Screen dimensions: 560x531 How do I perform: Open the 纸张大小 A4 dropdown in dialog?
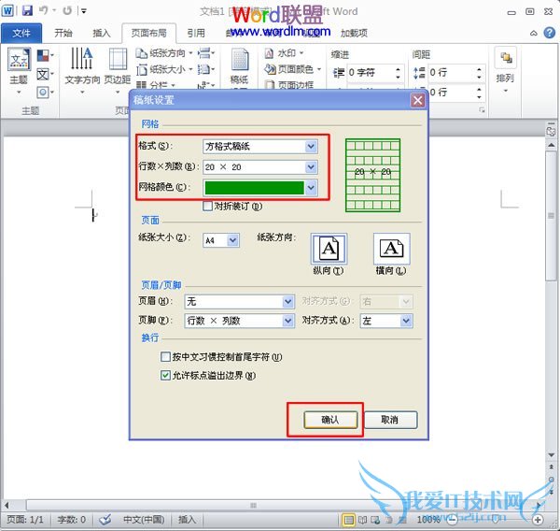(232, 240)
